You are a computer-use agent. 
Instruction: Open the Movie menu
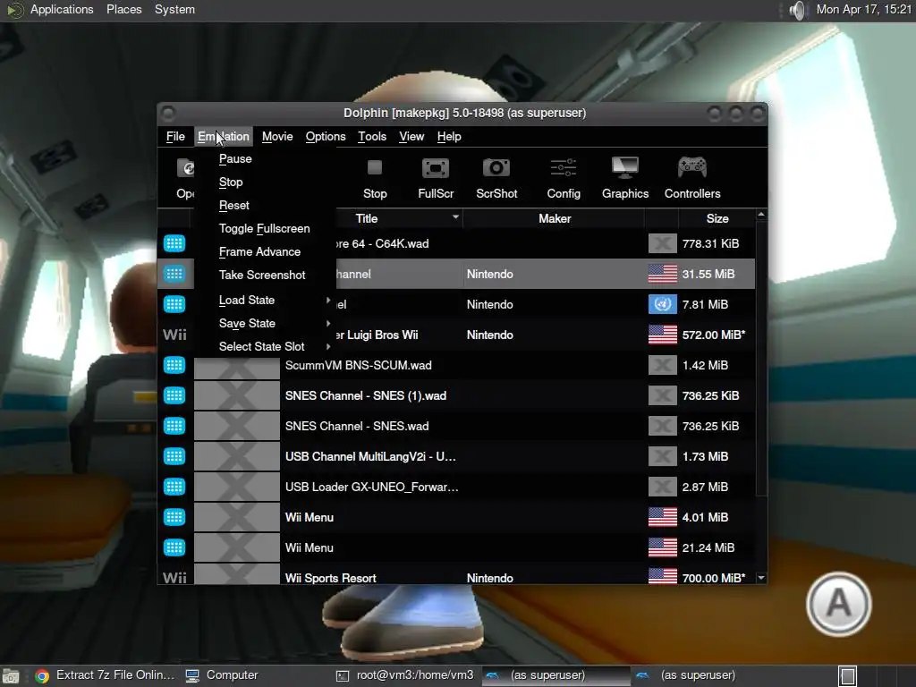pyautogui.click(x=277, y=137)
